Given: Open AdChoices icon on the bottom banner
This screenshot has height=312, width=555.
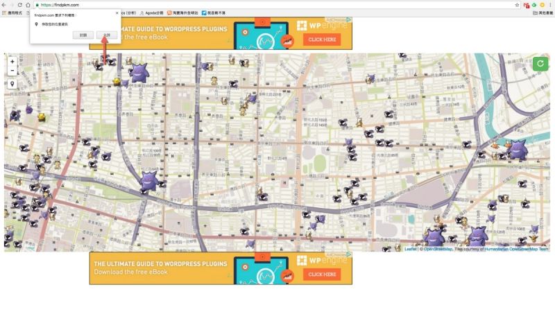Looking at the screenshot, I should (x=349, y=254).
